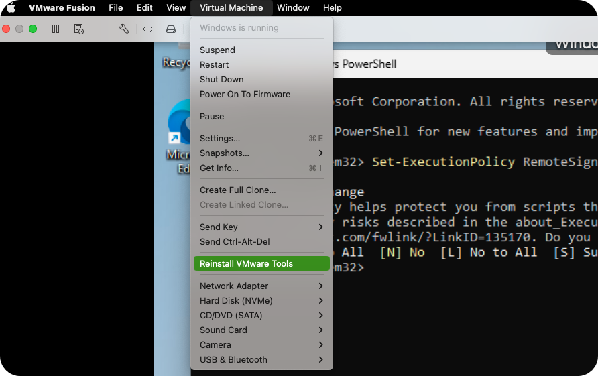Select Get Info… menu item
Image resolution: width=598 pixels, height=376 pixels.
tap(261, 168)
